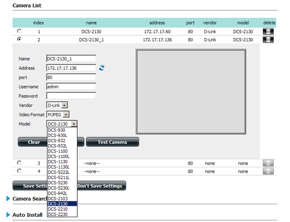Click name DCS-2130_1 in camera list
Image resolution: width=290 pixels, height=222 pixels.
(x=92, y=40)
